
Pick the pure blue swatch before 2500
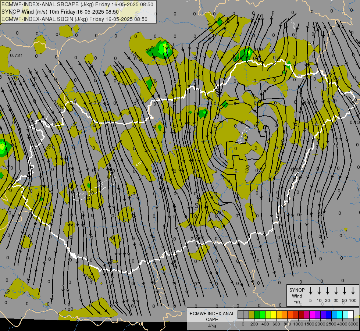point(329,314)
